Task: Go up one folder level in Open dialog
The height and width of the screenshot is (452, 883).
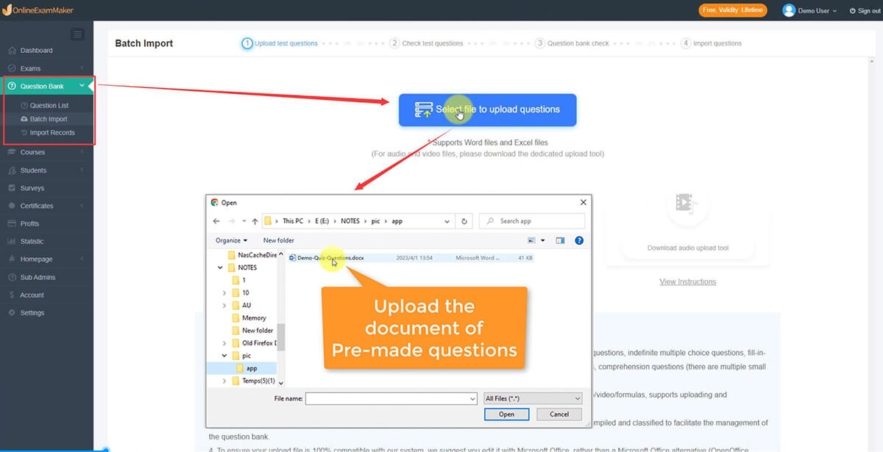Action: coord(255,221)
